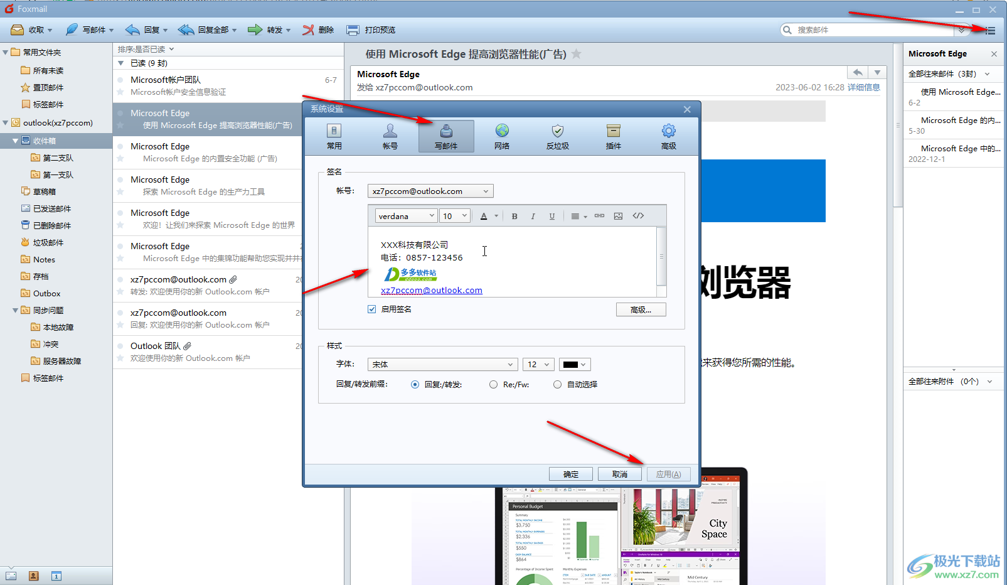1007x585 pixels.
Task: Toggle the 启用签名 checkbox
Action: point(372,309)
